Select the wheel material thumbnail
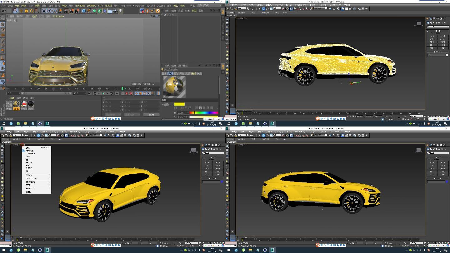The height and width of the screenshot is (253, 450). coord(24,105)
